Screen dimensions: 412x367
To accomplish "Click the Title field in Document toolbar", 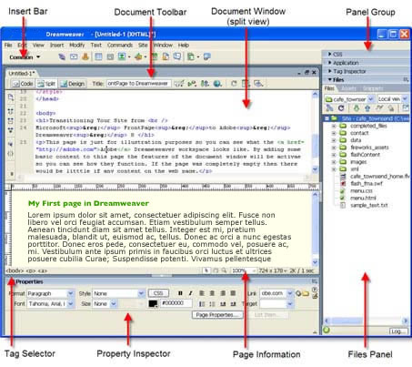I will point(138,83).
